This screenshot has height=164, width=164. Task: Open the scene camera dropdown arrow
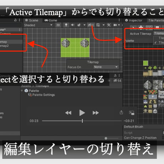(119, 25)
